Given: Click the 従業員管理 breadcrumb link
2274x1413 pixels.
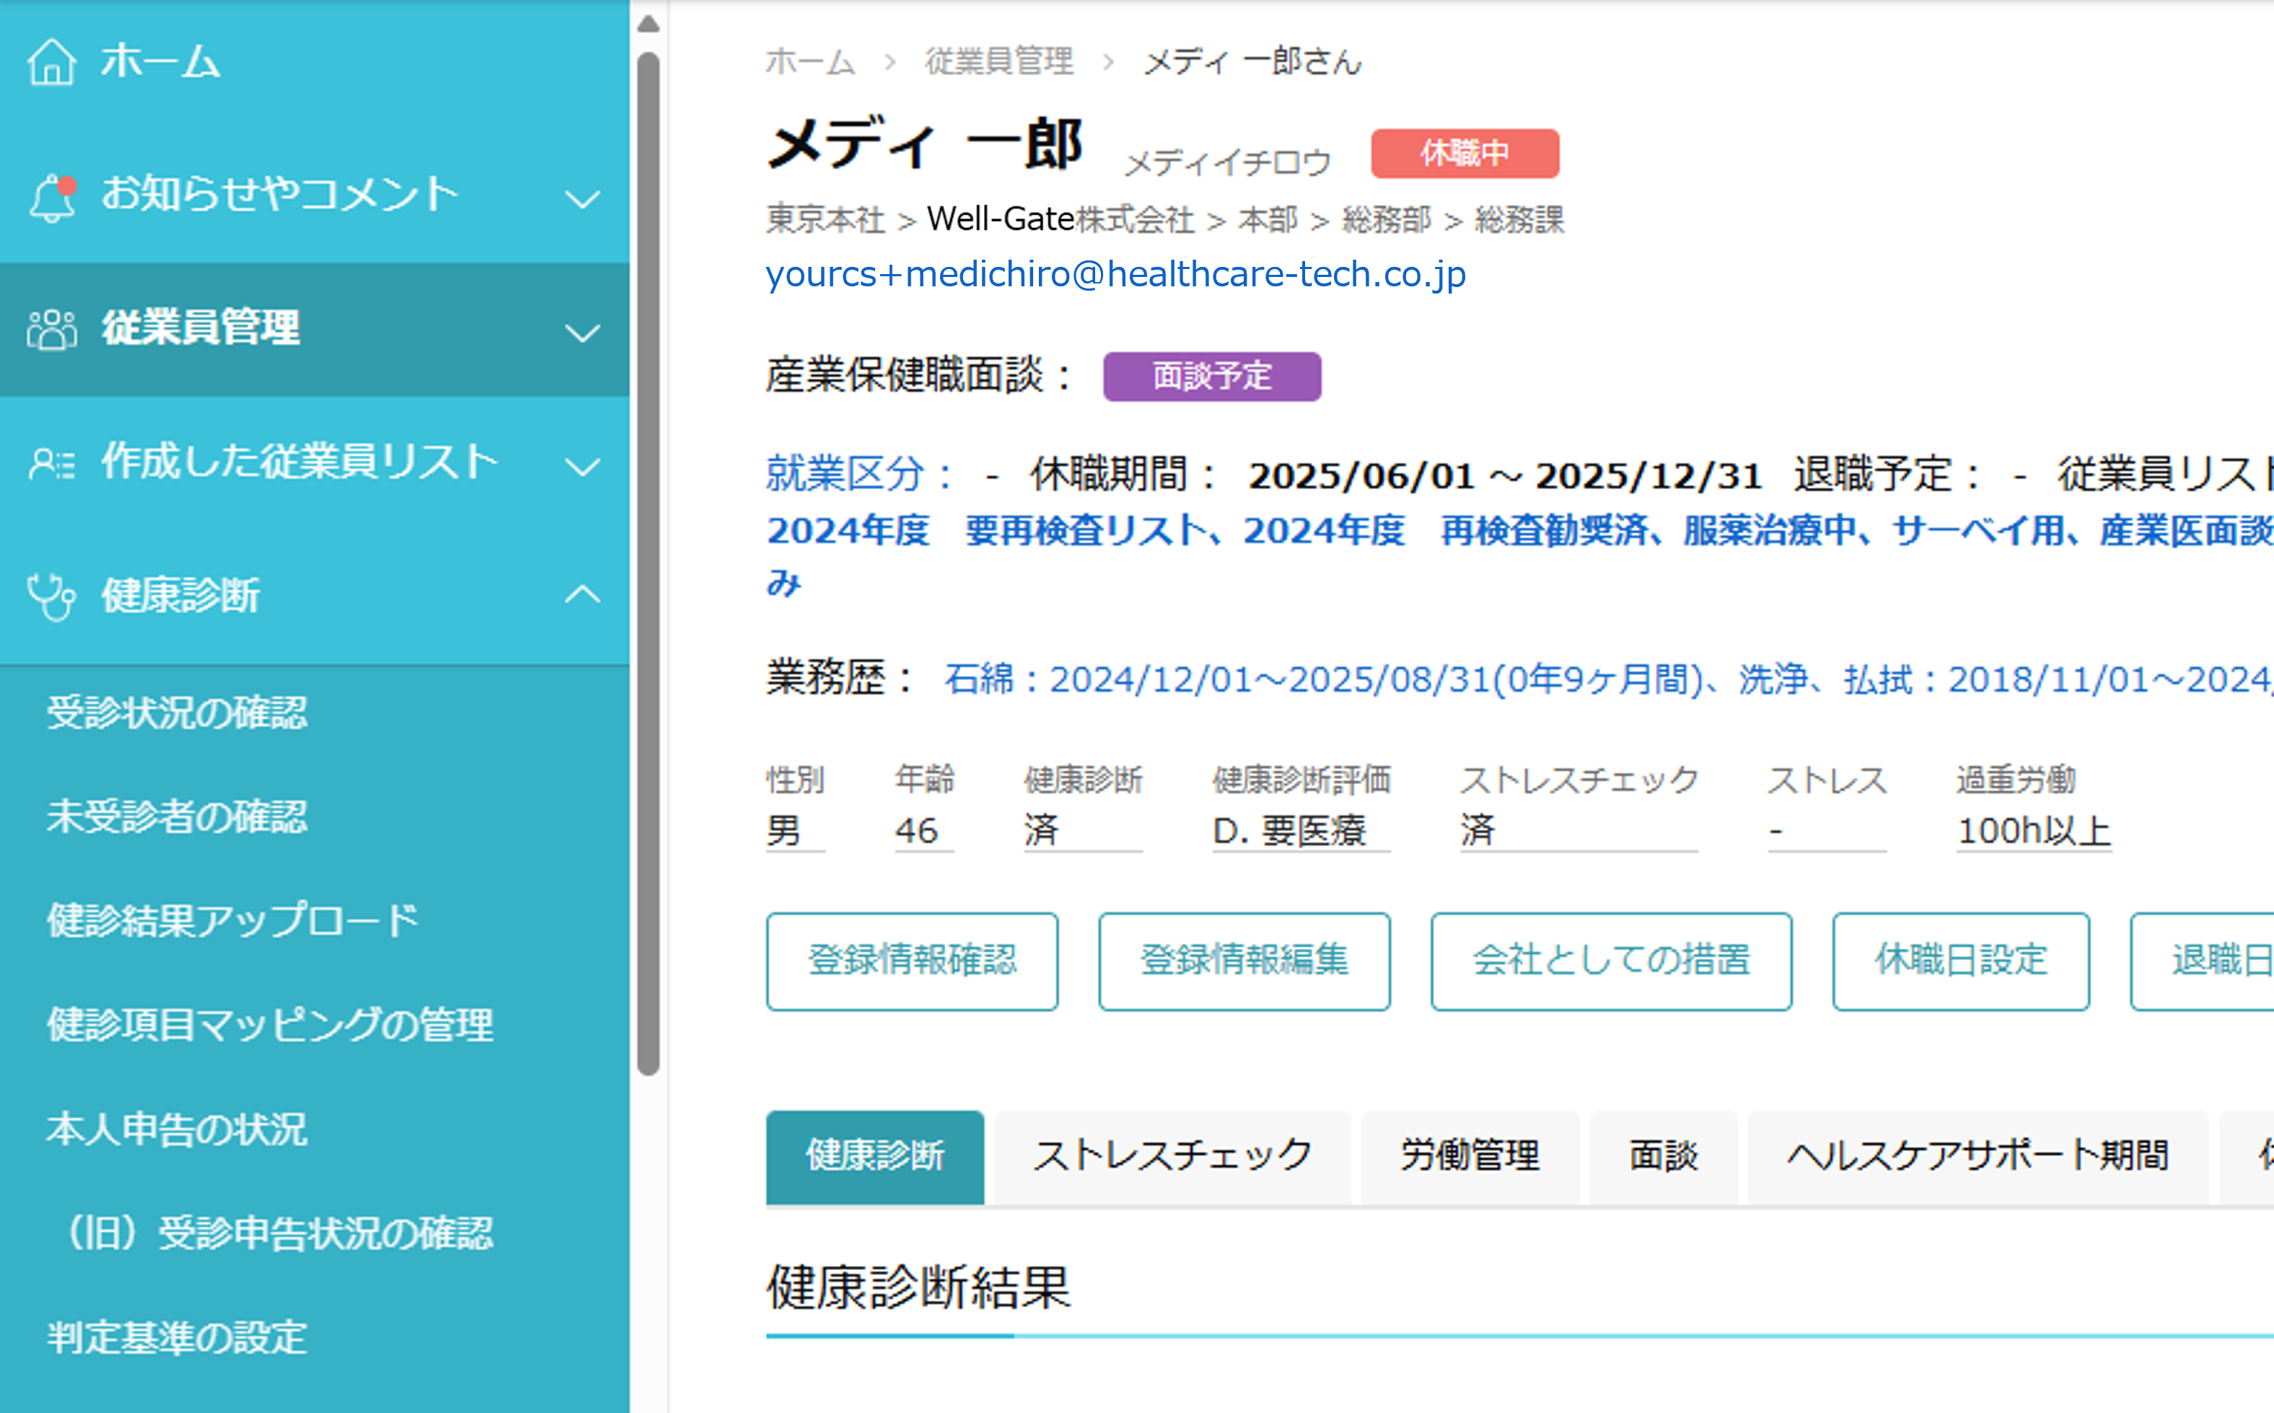Looking at the screenshot, I should (x=999, y=62).
